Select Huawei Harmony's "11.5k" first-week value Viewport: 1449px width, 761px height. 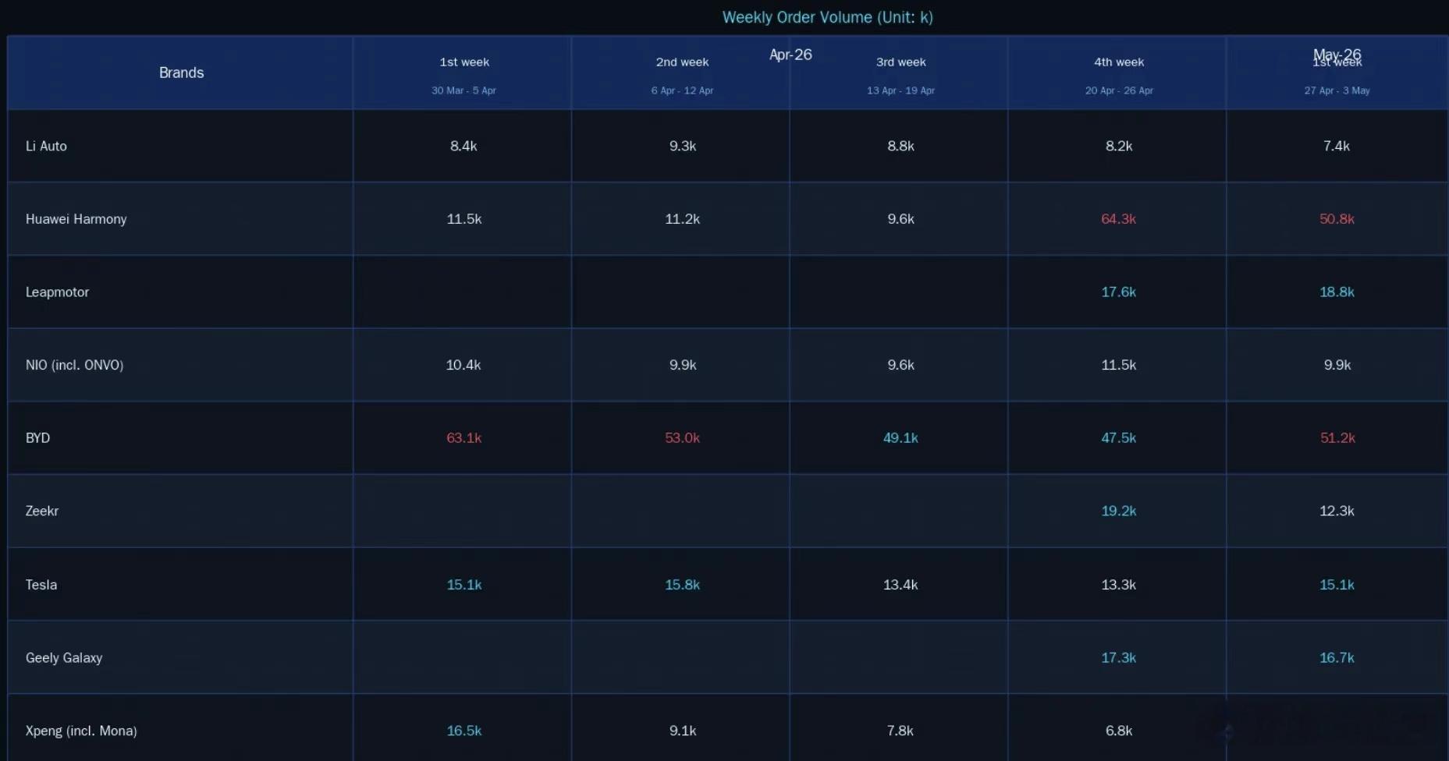click(x=463, y=219)
